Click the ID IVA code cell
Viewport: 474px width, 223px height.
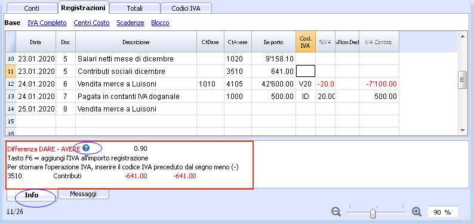306,97
